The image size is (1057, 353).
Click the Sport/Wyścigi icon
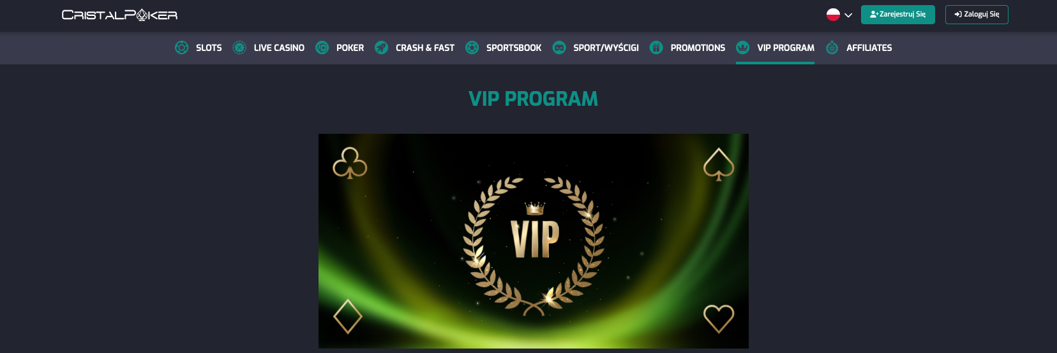tap(559, 48)
